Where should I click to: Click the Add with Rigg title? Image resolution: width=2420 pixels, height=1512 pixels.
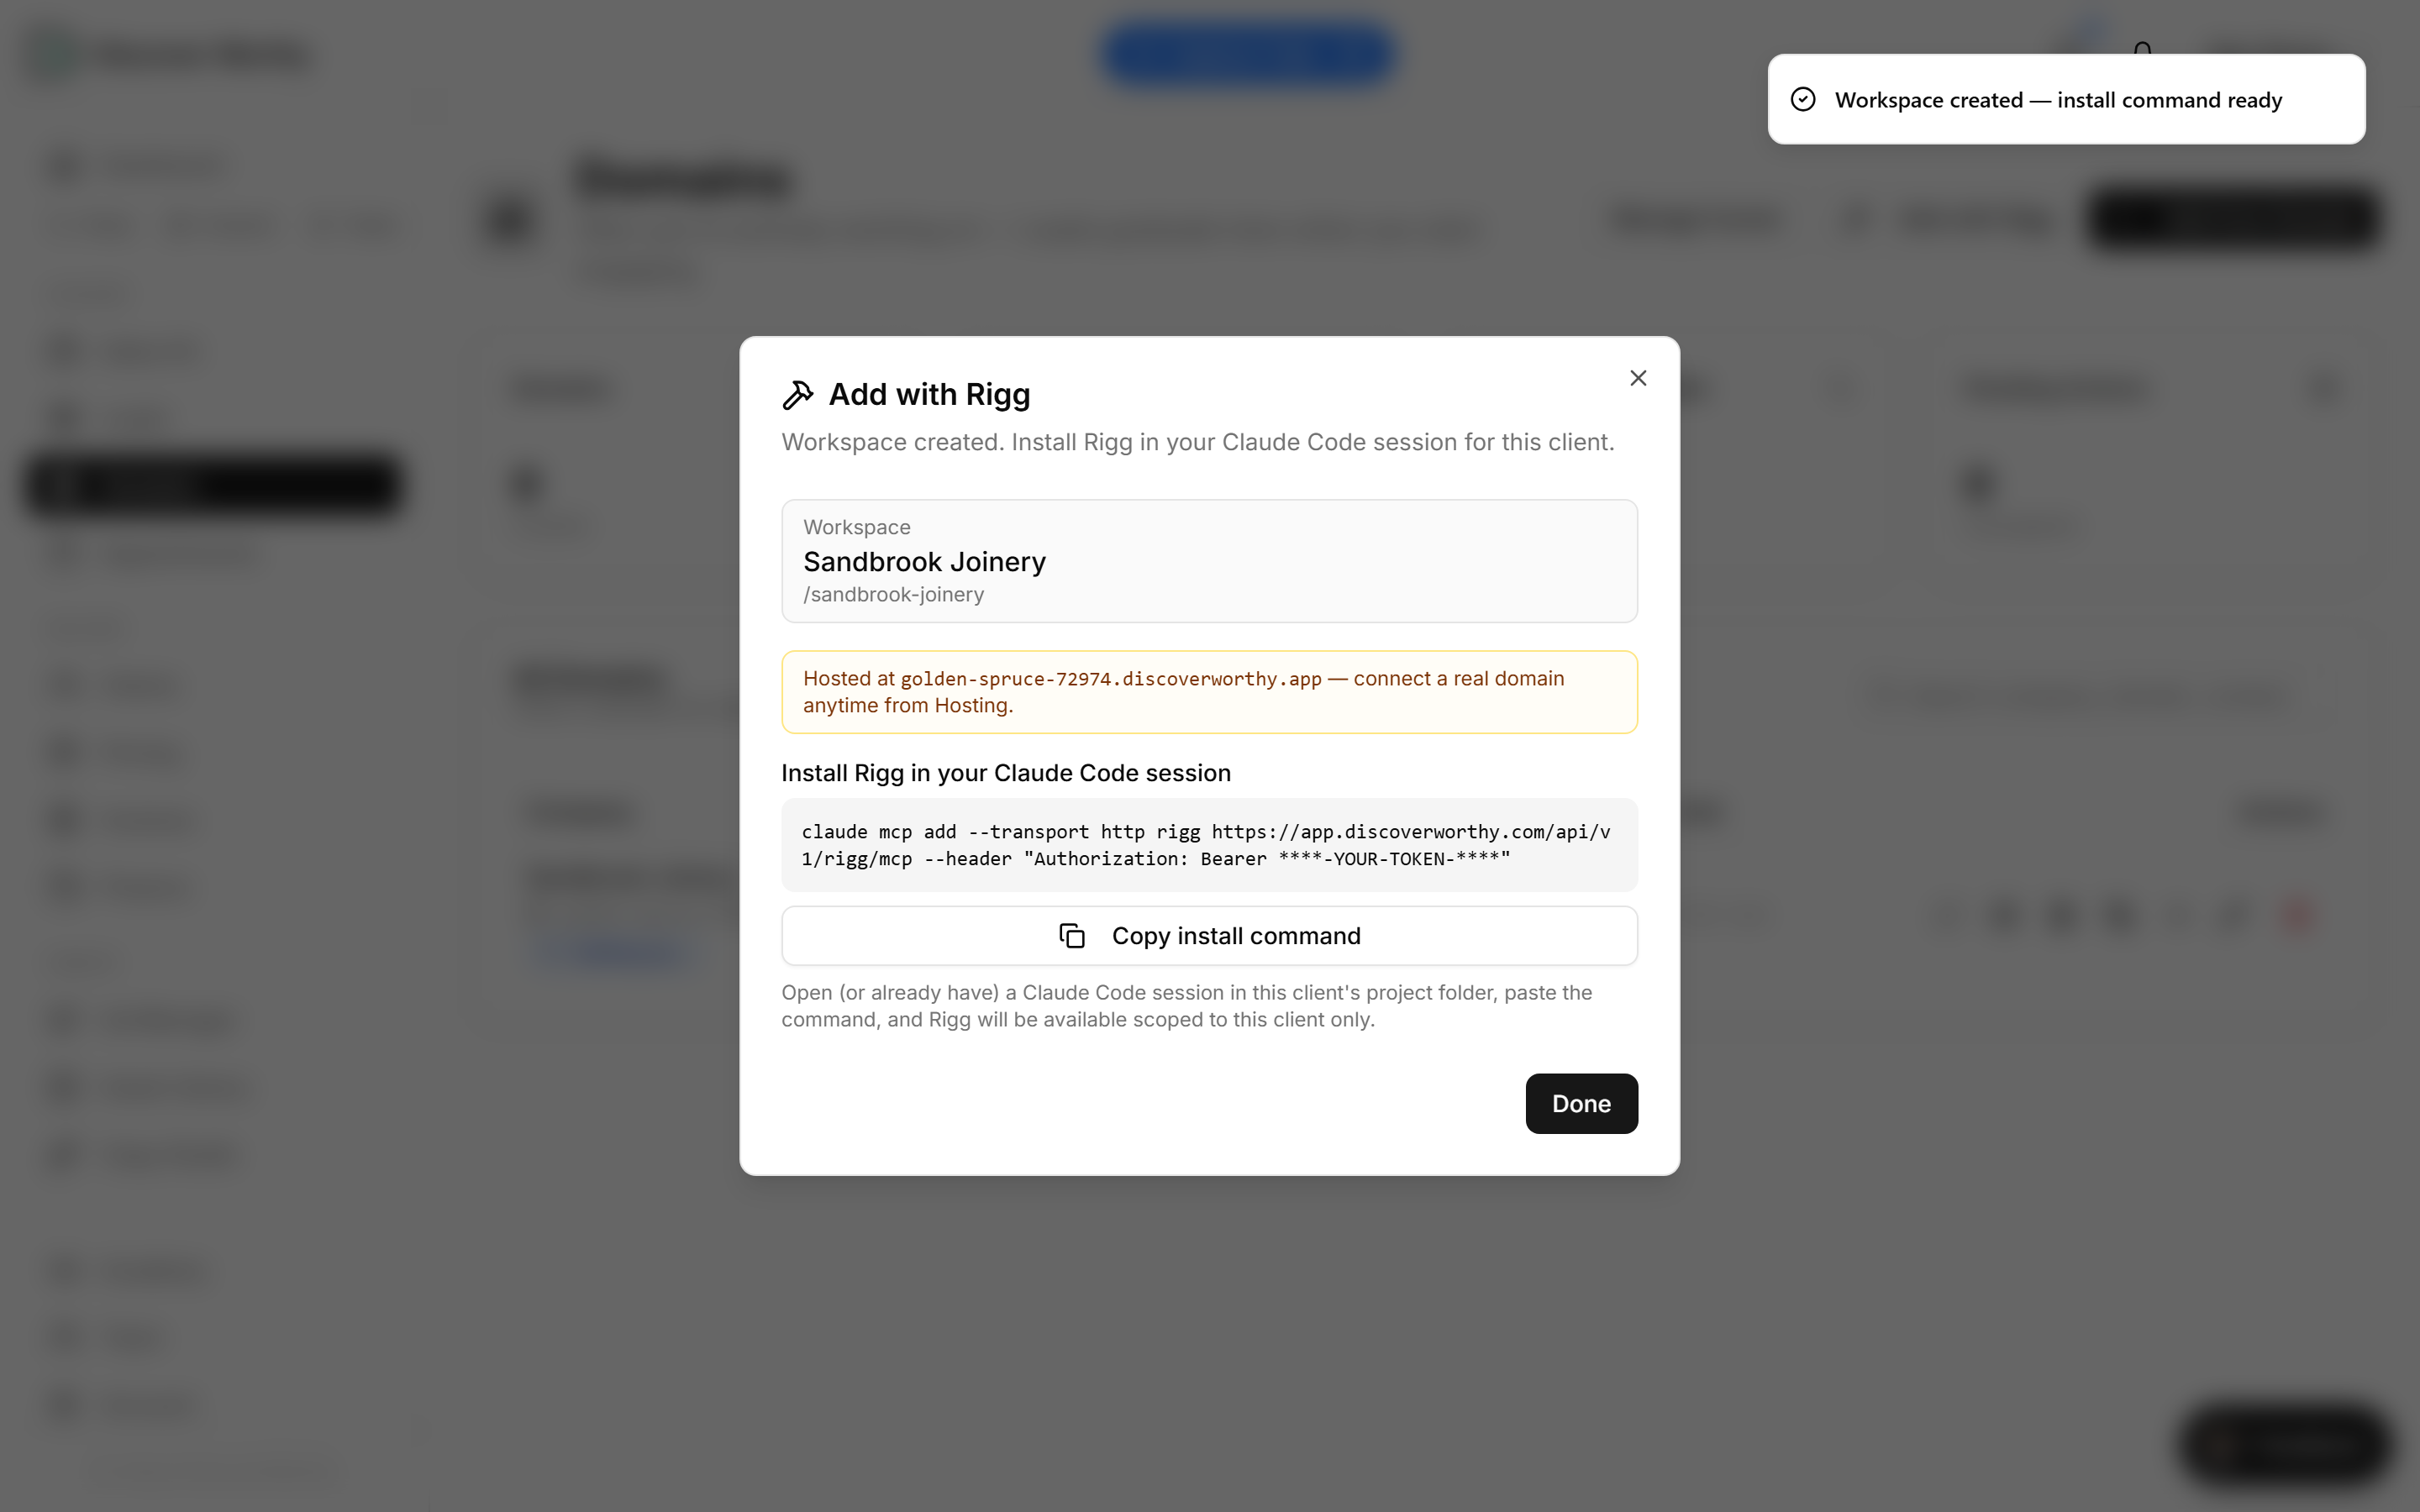pos(929,395)
